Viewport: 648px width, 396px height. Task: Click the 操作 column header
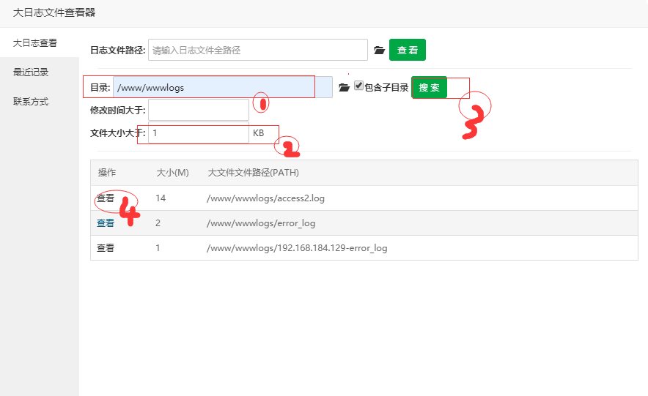[x=107, y=173]
